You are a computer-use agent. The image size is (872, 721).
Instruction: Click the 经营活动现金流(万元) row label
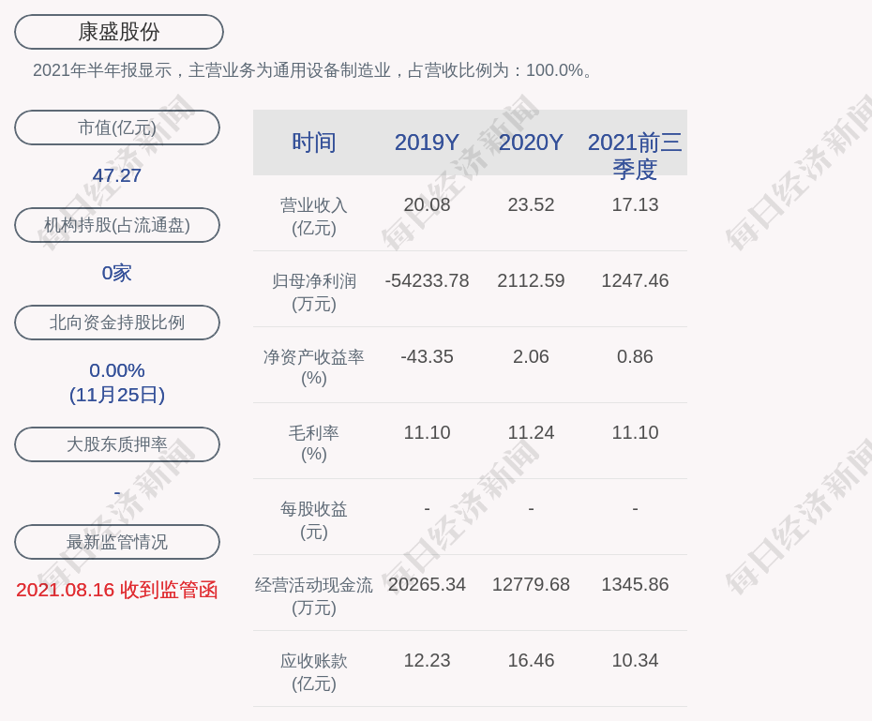click(x=314, y=595)
